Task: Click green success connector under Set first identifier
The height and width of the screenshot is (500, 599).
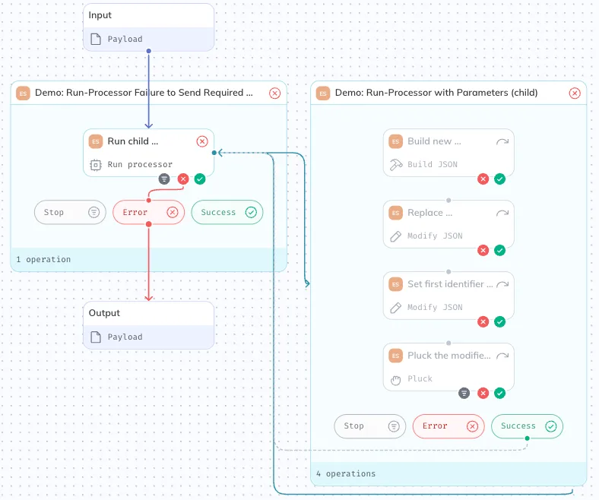Action: click(499, 321)
